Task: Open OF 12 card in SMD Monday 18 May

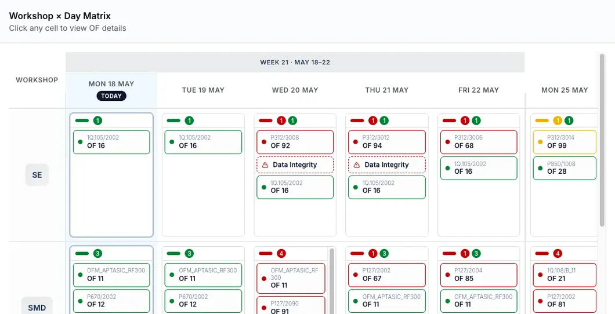Action: click(111, 301)
